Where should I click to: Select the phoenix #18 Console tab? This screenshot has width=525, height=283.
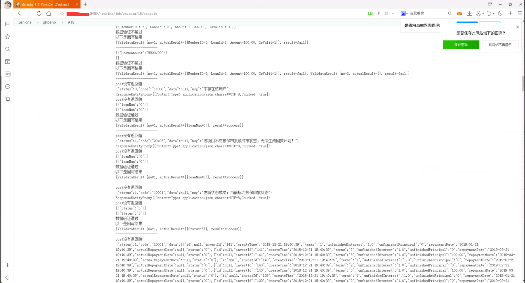(x=45, y=4)
